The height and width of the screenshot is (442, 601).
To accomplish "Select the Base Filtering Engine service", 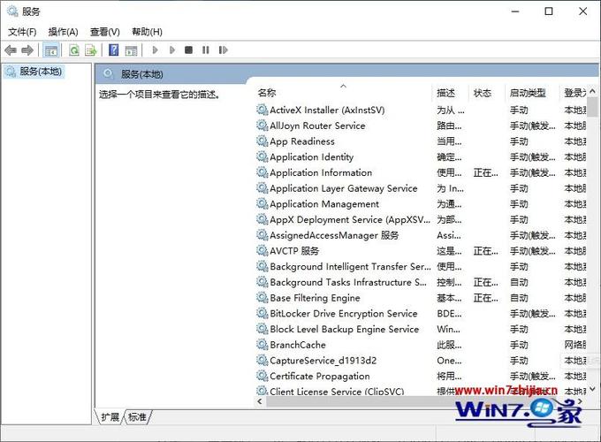I will point(421,298).
